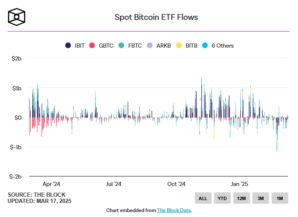Switch to 1M time range
Viewport: 298px width, 217px height.
point(280,198)
